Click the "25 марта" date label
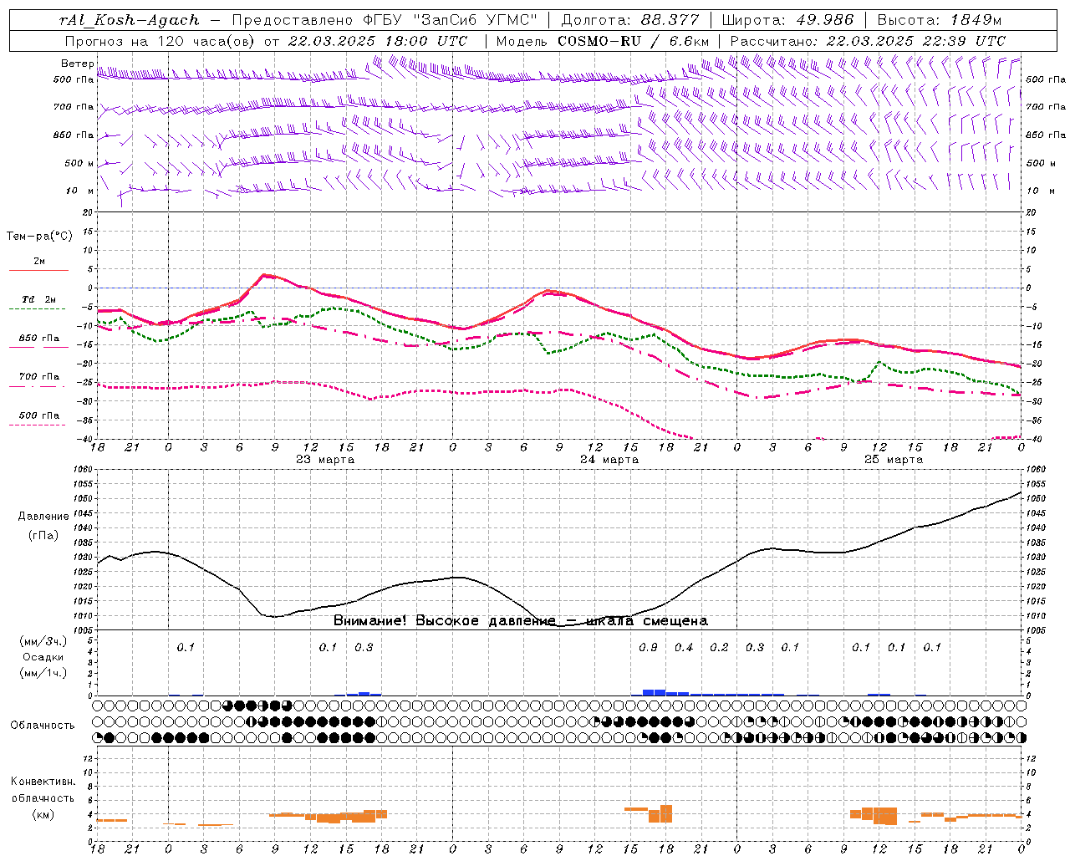 pyautogui.click(x=894, y=460)
